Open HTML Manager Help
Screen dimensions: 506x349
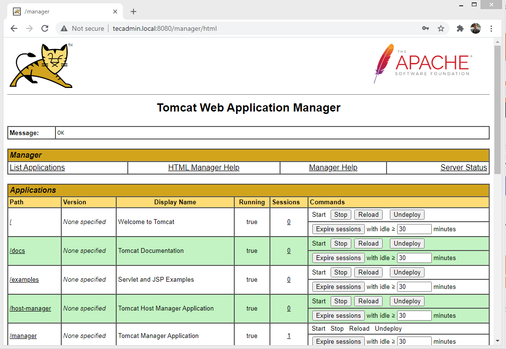coord(204,167)
